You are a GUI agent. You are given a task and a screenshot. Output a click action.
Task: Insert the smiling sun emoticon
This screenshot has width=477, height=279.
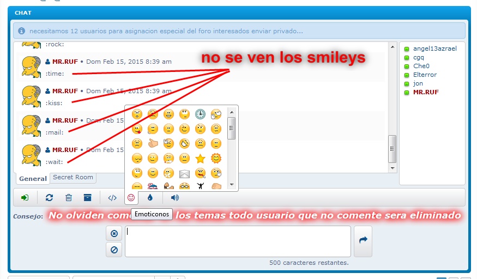[216, 159]
